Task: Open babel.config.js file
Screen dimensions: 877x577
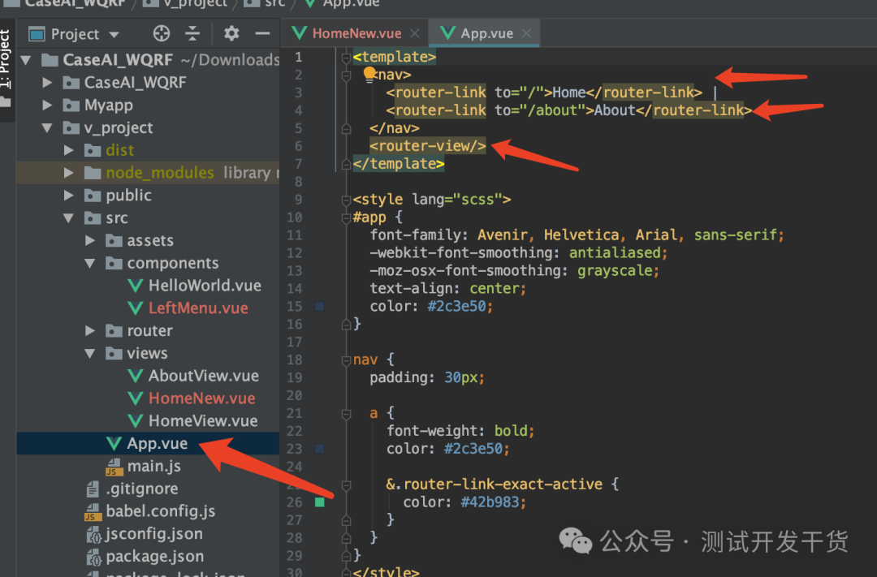Action: pos(161,511)
